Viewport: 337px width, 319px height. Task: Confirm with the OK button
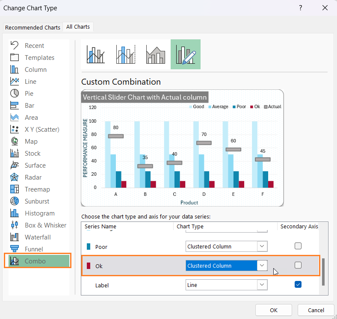coord(274,310)
